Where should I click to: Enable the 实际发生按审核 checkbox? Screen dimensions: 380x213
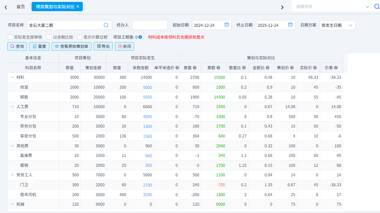(x=10, y=37)
